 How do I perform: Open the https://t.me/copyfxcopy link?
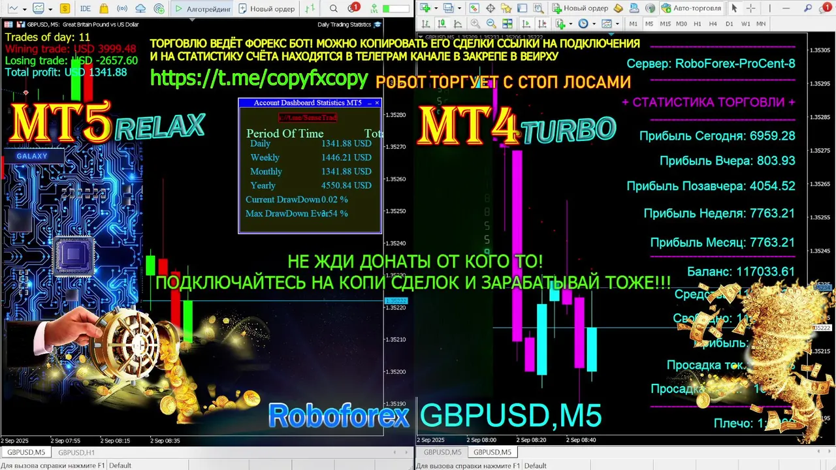[259, 78]
